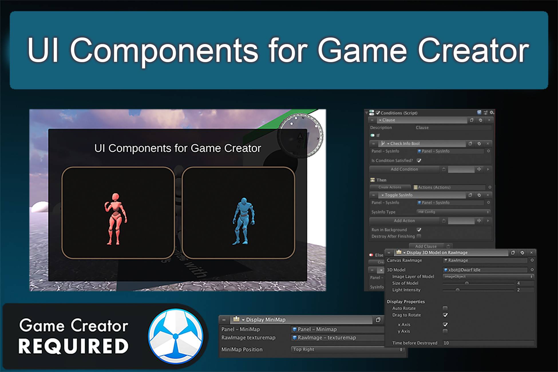Click the add-below icon on Clause row

480,120
